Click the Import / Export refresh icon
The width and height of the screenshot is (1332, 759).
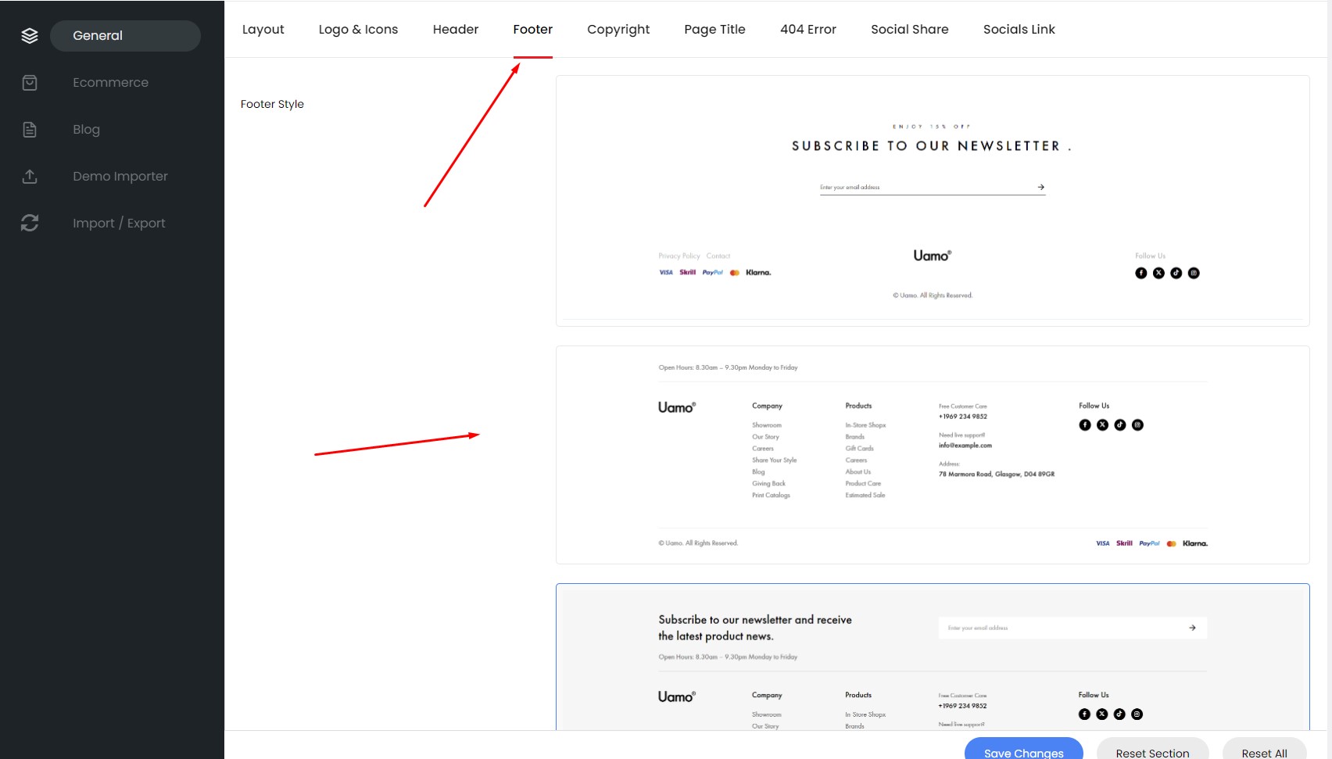click(x=30, y=224)
